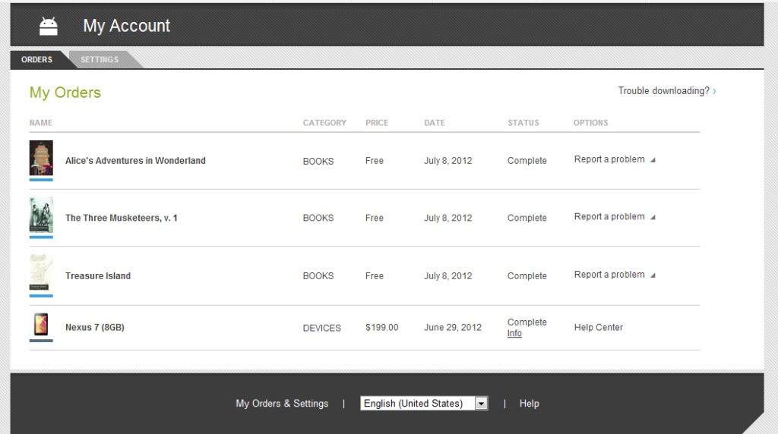The image size is (778, 434).
Task: Click the July 8, 2012 date for Alice's Adventures
Action: coord(448,161)
